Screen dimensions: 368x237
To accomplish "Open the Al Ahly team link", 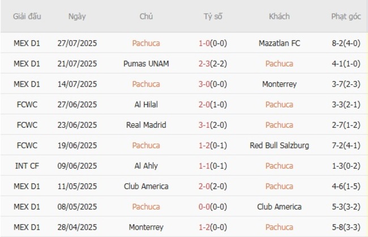I will coord(146,166).
